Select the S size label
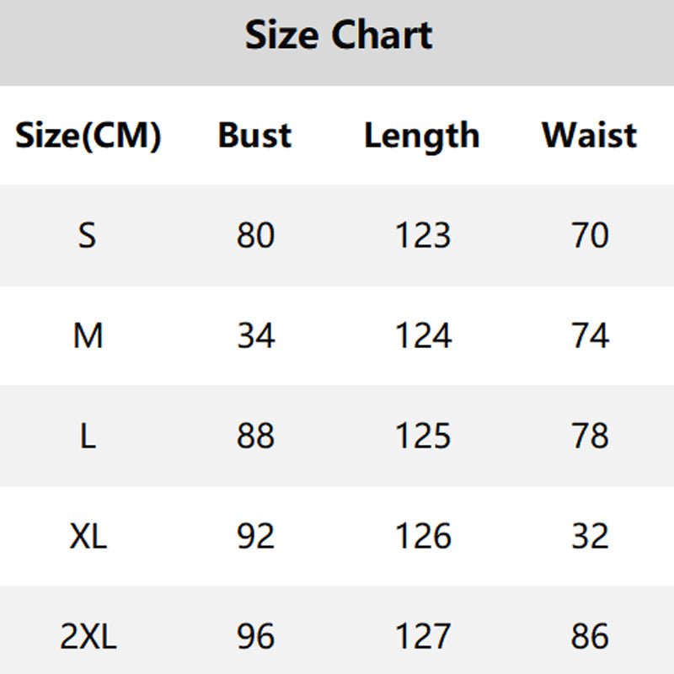 coord(88,236)
